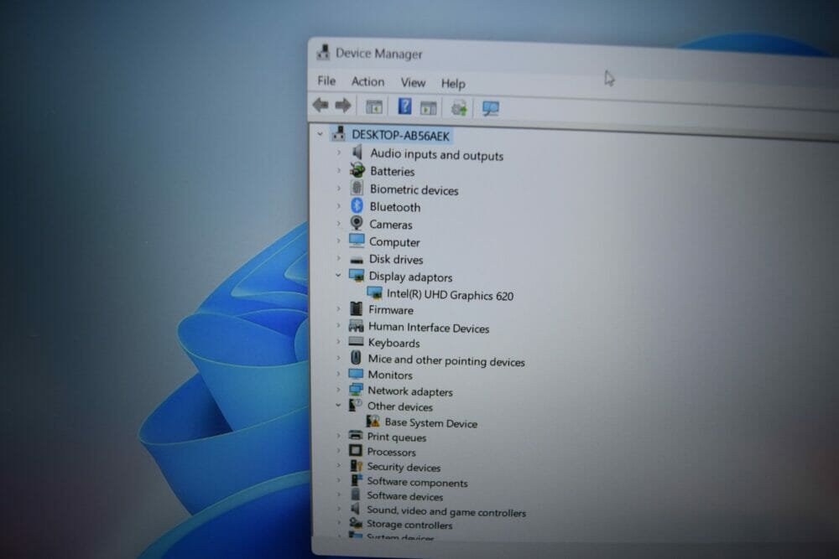The width and height of the screenshot is (839, 559).
Task: Click the Forward arrow in the toolbar
Action: 343,106
